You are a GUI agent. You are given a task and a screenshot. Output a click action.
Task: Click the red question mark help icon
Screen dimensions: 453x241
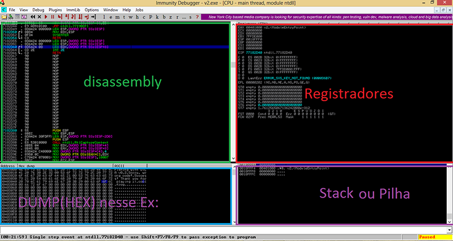197,17
